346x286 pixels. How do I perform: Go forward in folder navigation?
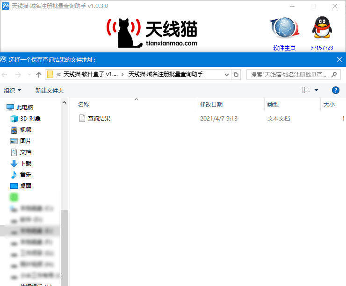18,75
